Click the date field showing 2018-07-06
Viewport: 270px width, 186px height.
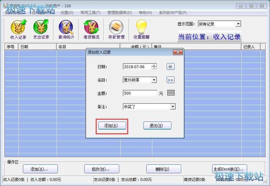137,67
